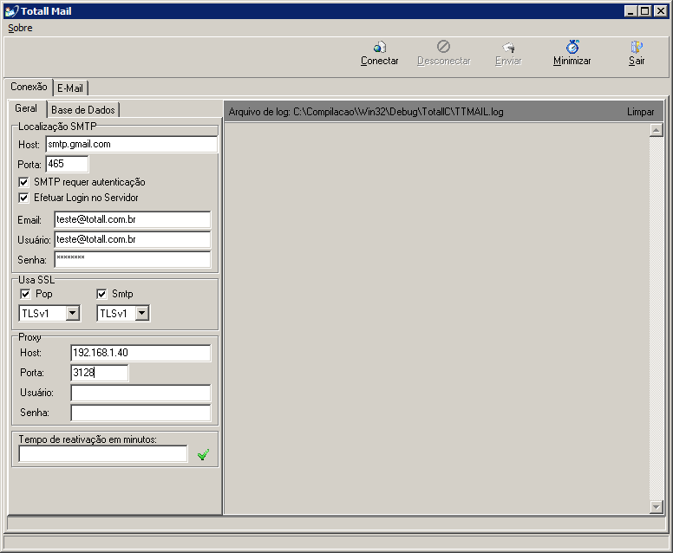Click the Totall Mail title bar icon
The height and width of the screenshot is (553, 673).
pyautogui.click(x=11, y=11)
